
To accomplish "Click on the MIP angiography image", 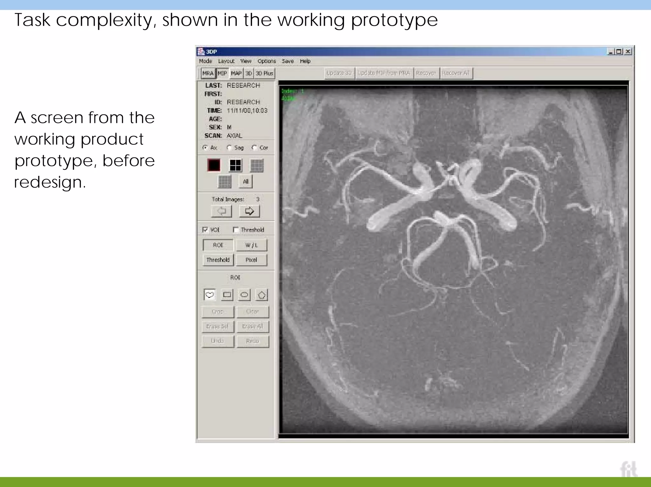I will point(454,259).
